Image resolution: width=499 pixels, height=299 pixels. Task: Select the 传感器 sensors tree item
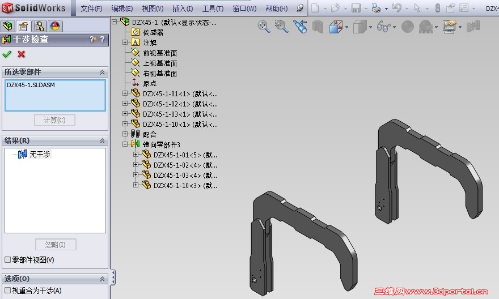[x=153, y=32]
